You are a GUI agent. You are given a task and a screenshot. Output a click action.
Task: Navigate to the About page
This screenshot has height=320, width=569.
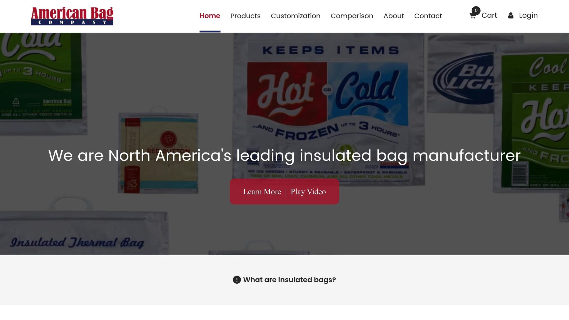(x=394, y=16)
